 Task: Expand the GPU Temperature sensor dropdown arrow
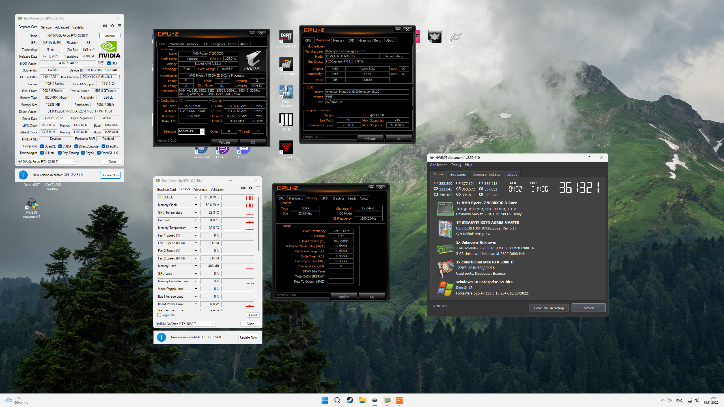point(195,213)
